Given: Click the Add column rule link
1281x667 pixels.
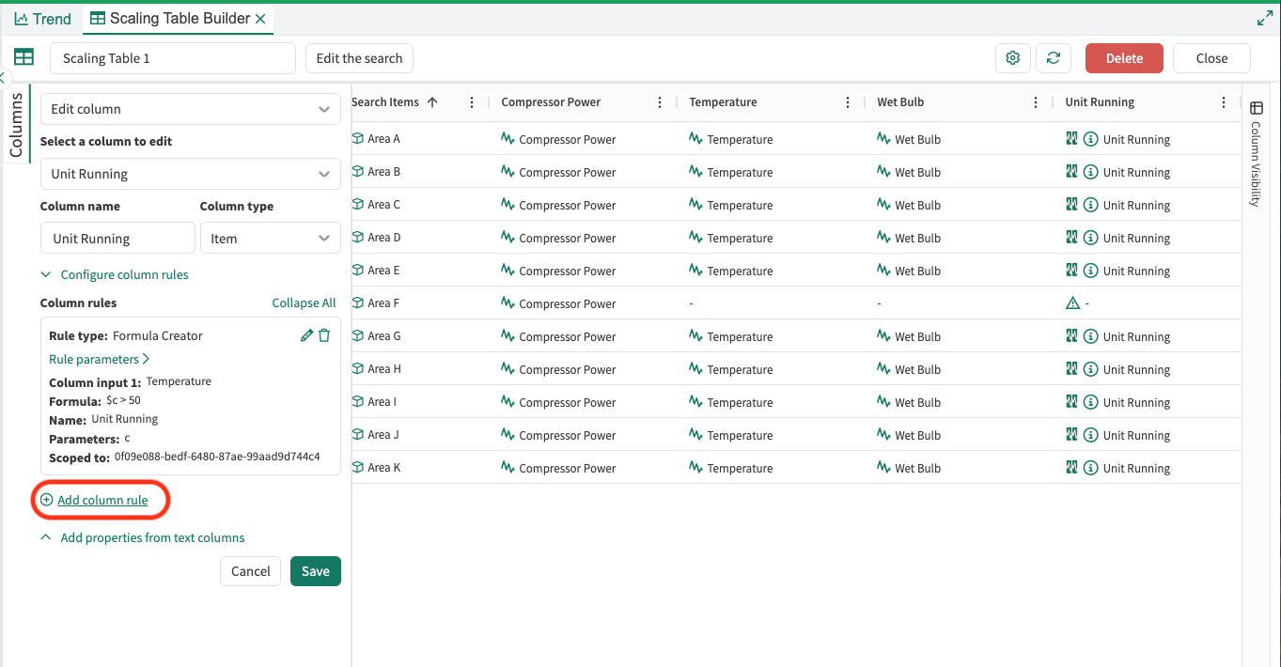Looking at the screenshot, I should [x=102, y=501].
